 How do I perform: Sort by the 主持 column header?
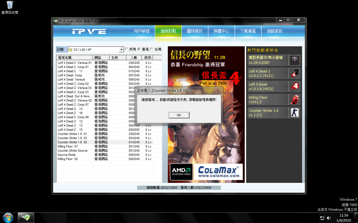pos(118,58)
